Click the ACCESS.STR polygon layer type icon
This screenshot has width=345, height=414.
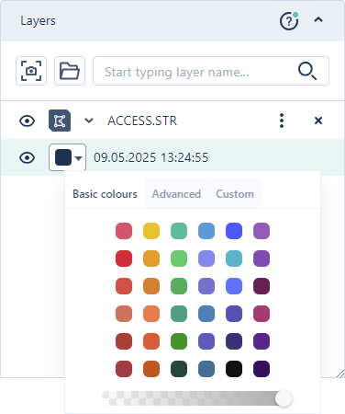pyautogui.click(x=60, y=121)
